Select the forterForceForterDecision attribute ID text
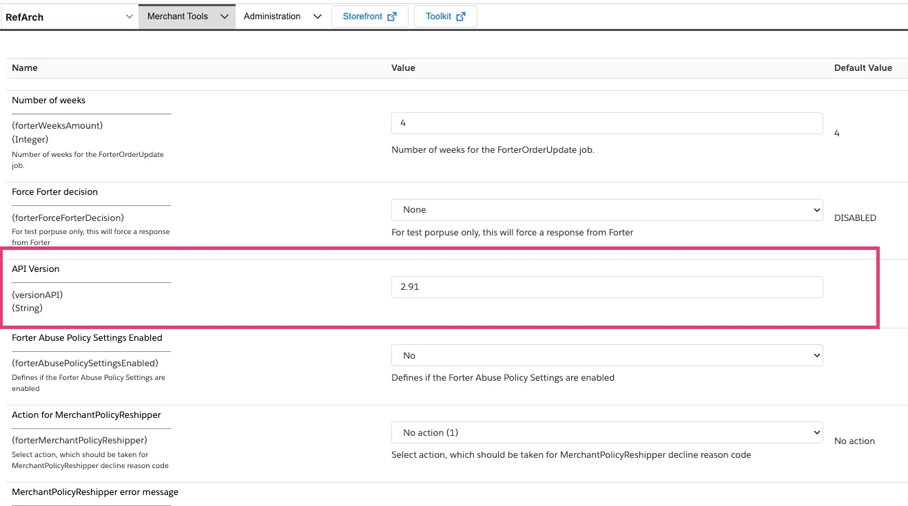 [x=68, y=218]
